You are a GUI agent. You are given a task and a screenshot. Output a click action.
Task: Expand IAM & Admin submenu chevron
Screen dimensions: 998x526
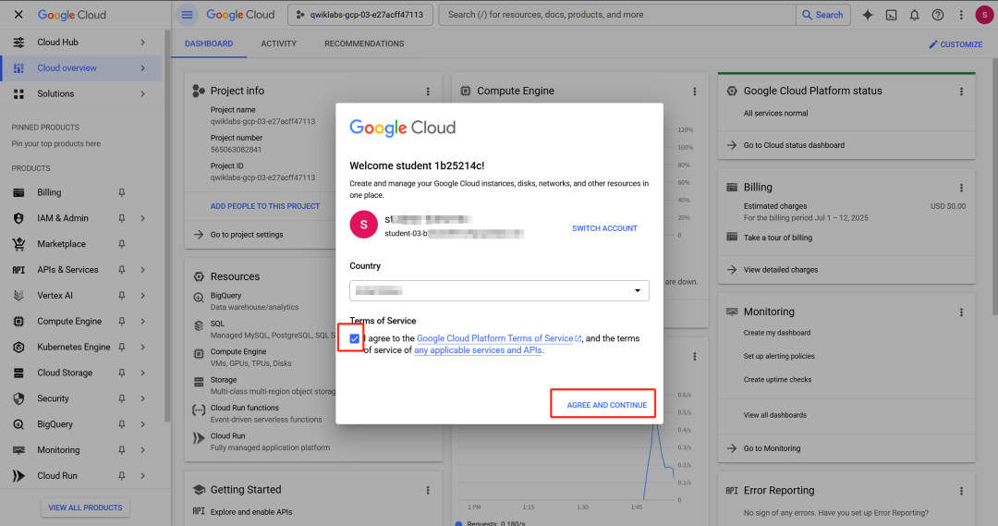click(142, 218)
